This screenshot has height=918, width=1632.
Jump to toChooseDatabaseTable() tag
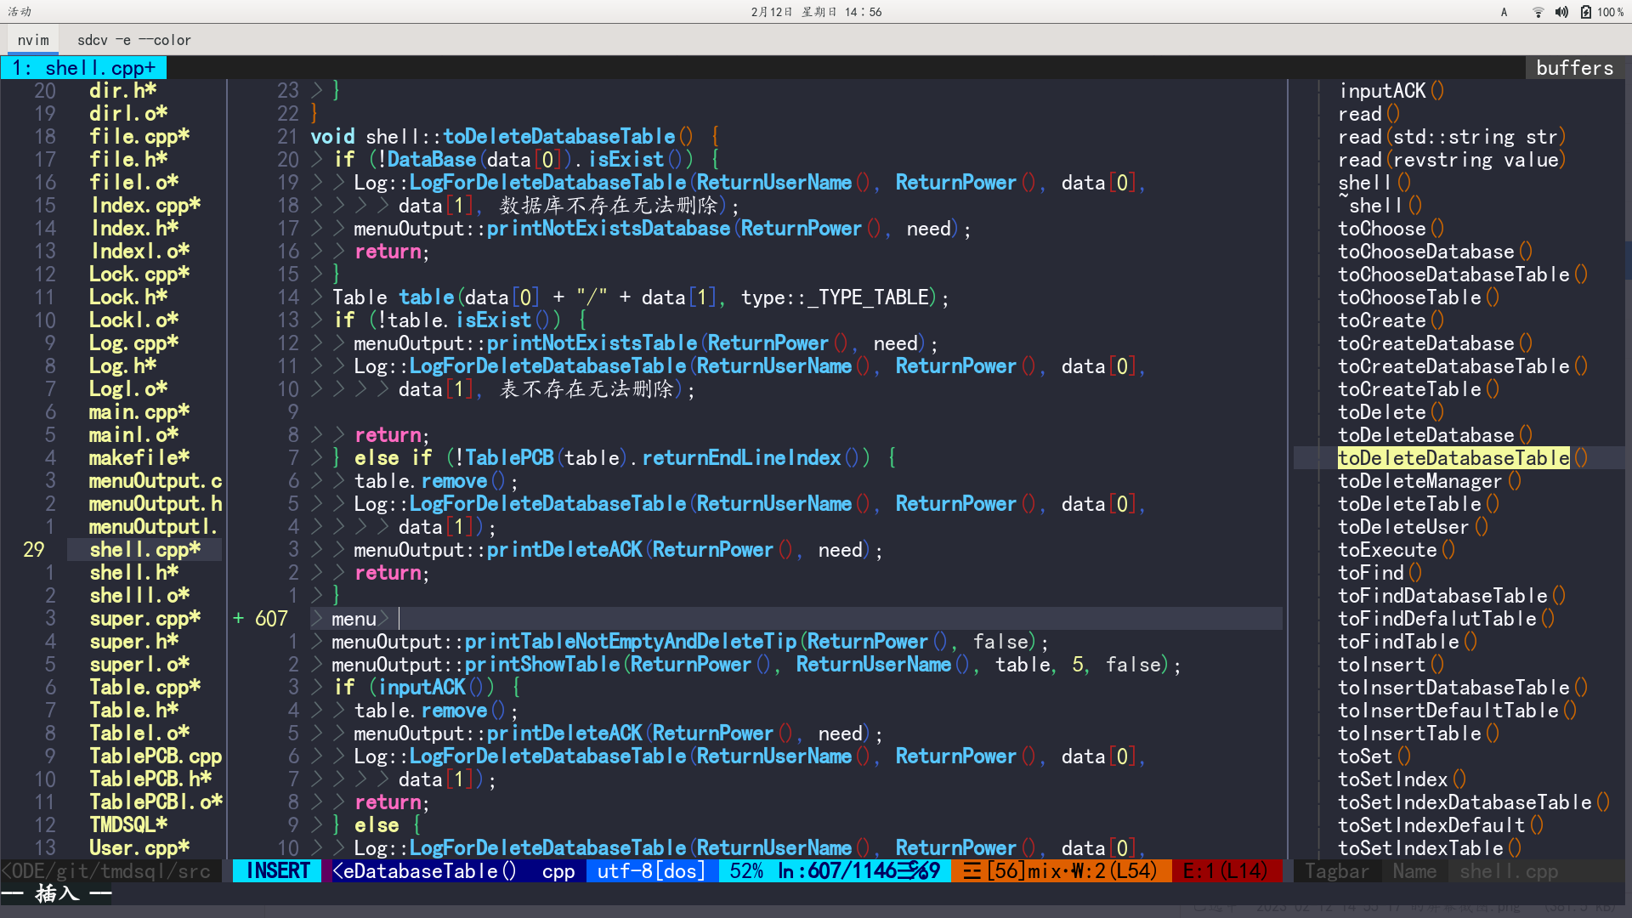(1464, 275)
